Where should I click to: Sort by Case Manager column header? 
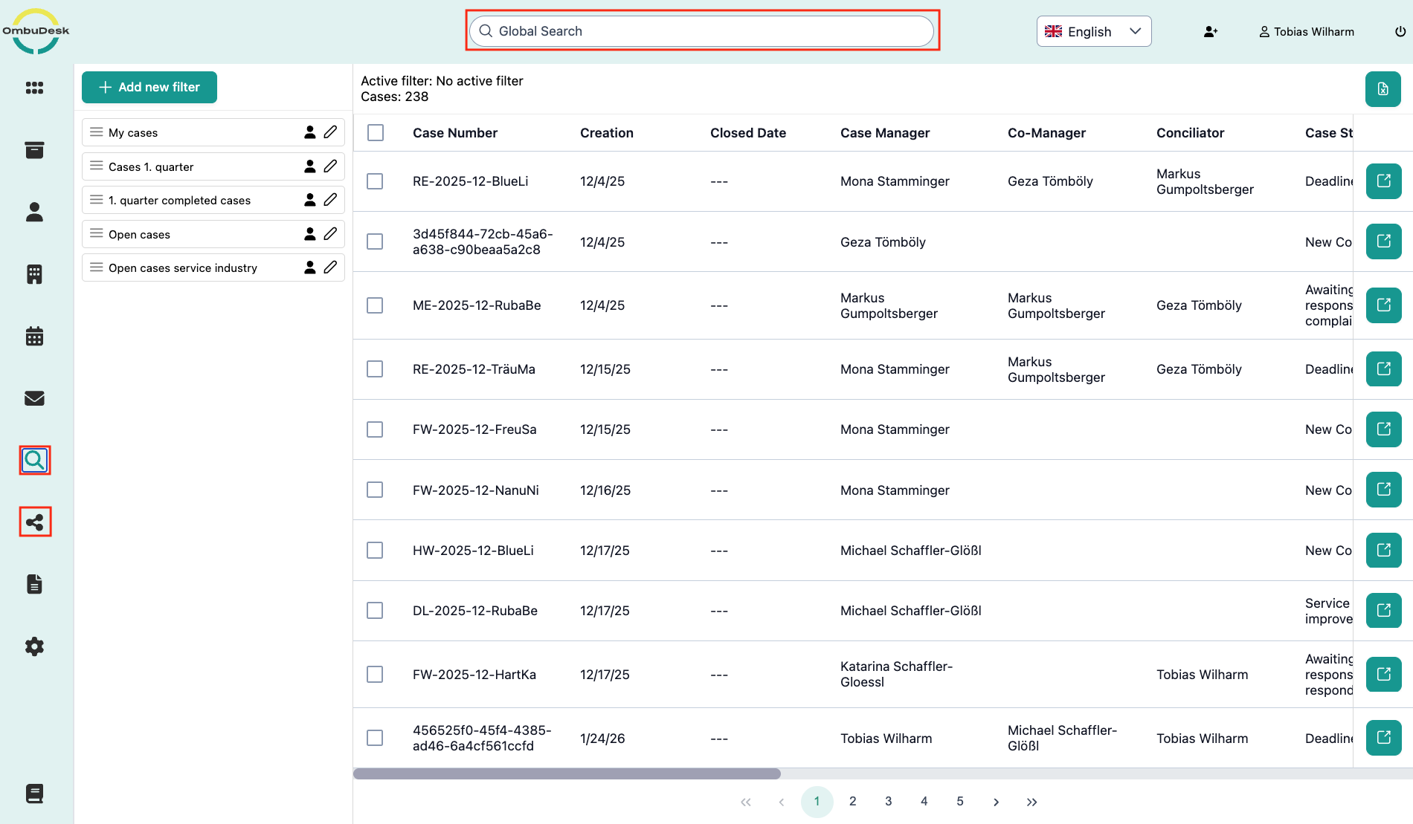[x=885, y=133]
